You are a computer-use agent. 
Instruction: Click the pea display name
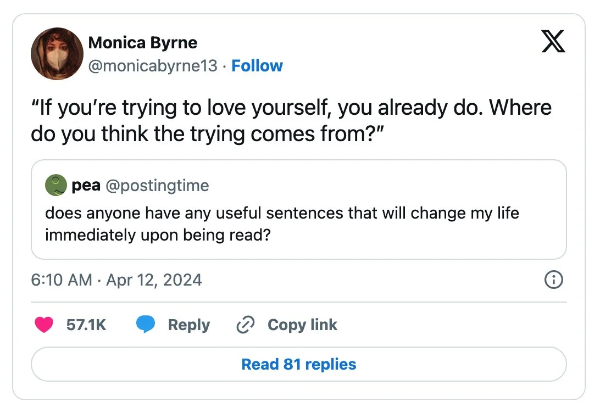click(86, 186)
